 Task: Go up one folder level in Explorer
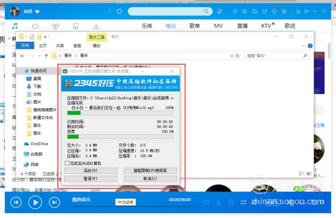pyautogui.click(x=46, y=56)
